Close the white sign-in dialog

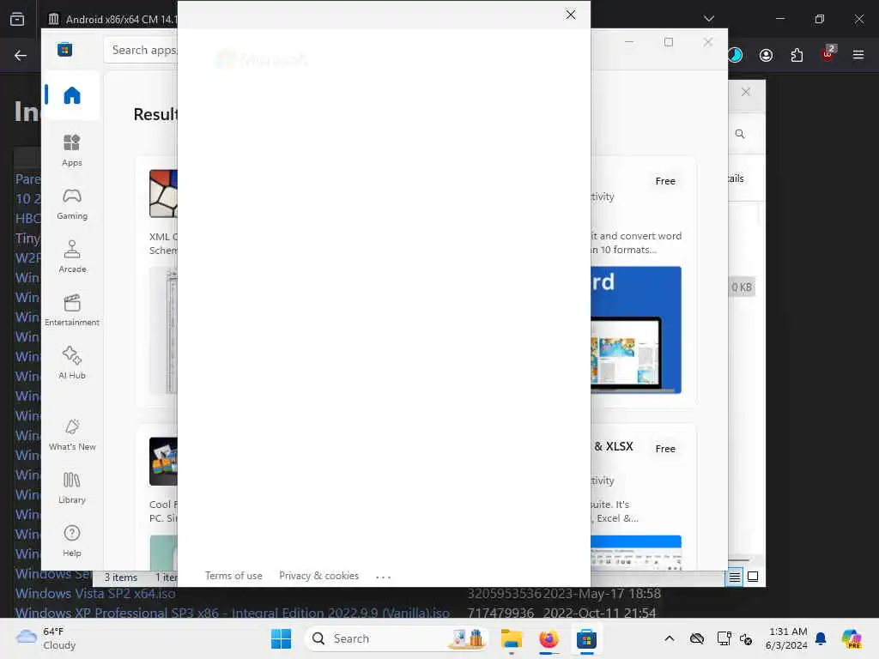(571, 15)
